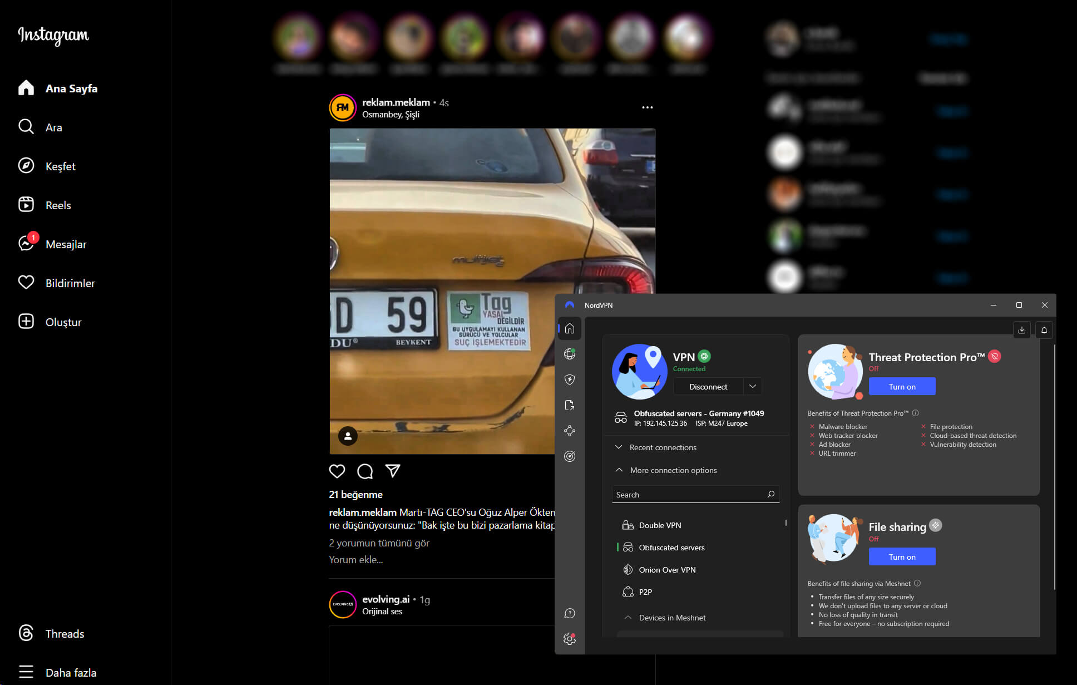Open evolving.ai username link

(x=386, y=599)
